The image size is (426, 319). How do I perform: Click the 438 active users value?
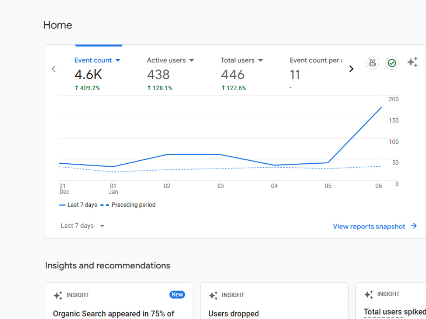click(x=158, y=74)
